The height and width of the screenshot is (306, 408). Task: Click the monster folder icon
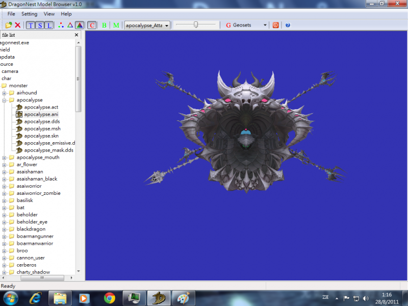coord(4,86)
